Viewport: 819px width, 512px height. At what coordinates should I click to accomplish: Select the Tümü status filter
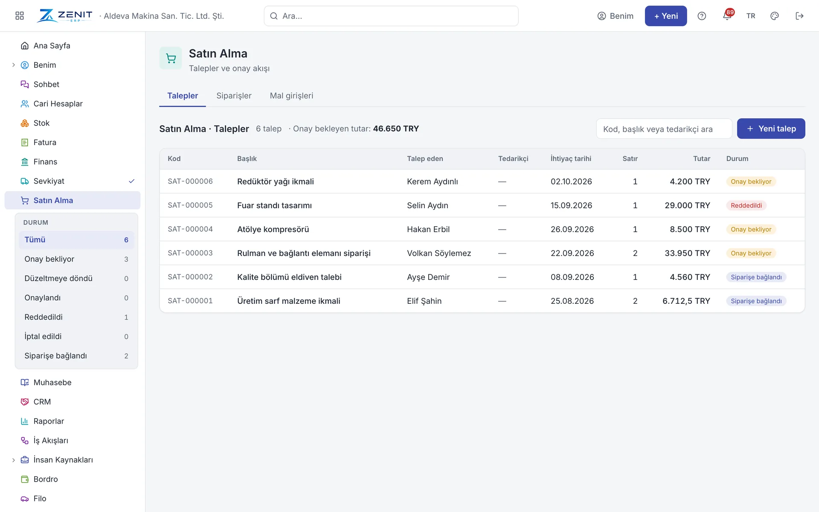pyautogui.click(x=76, y=240)
